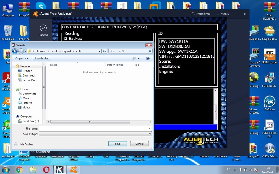This screenshot has width=279, height=174.
Task: Click 'spark' in the address breadcrumb
Action: [x=54, y=51]
